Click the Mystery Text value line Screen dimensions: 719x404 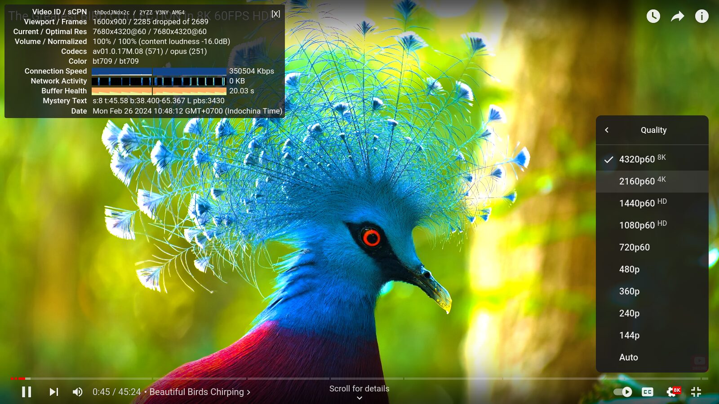click(x=159, y=101)
